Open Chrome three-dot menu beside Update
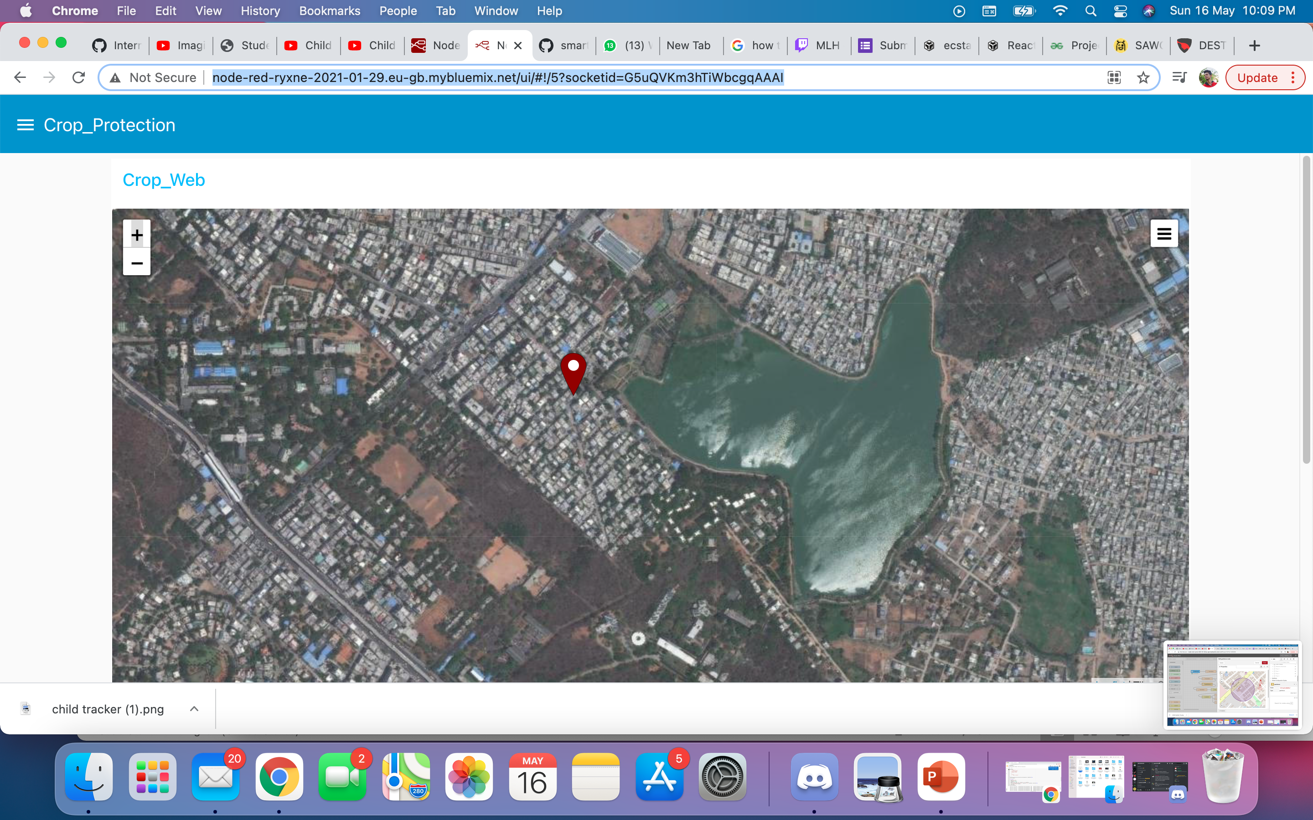Screen dimensions: 1313x820 coord(1293,77)
